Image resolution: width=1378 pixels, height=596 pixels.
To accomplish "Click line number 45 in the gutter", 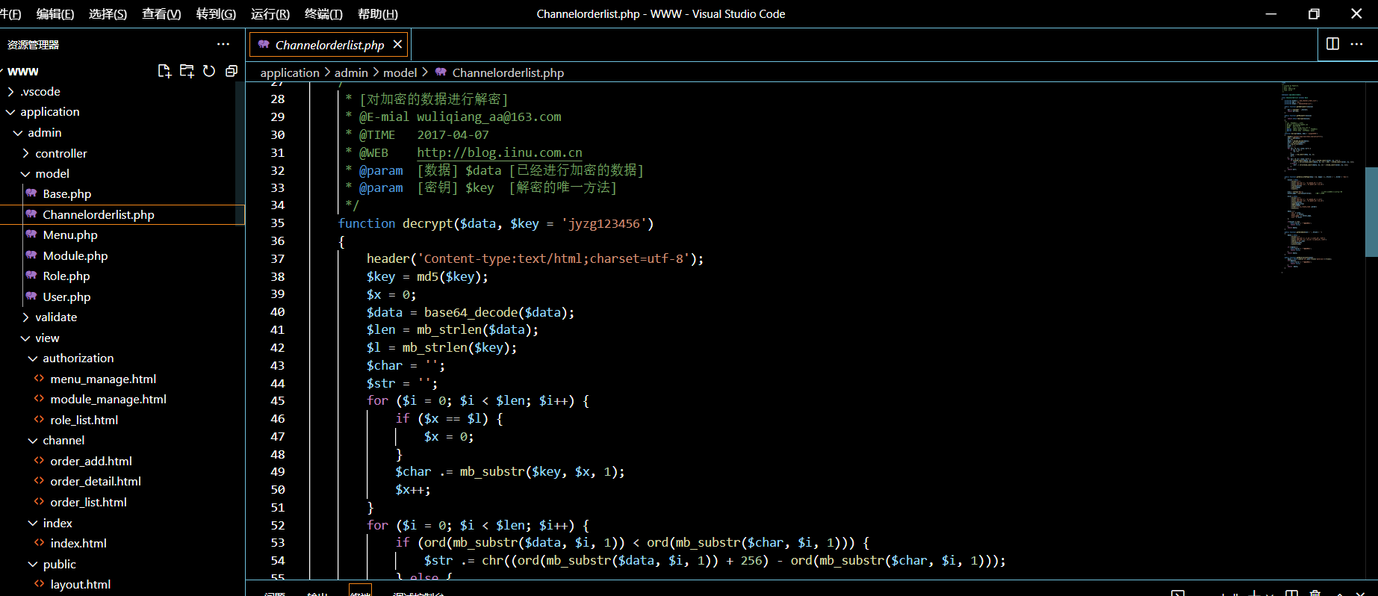I will point(277,401).
